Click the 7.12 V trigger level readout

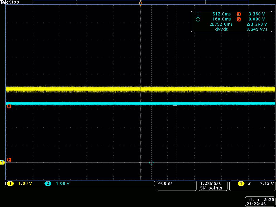pos(266,184)
